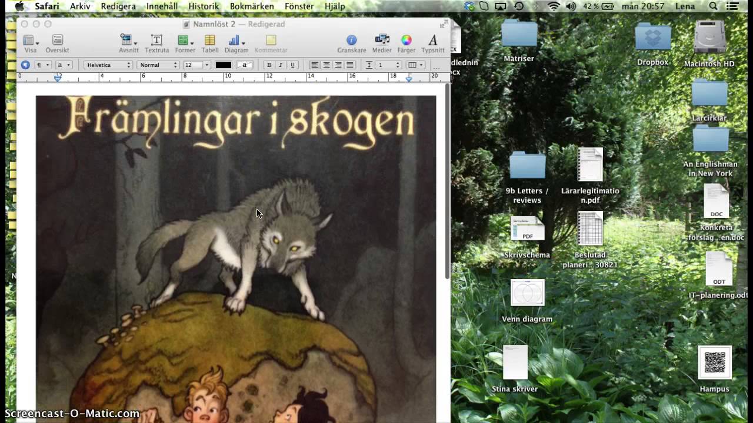Open the character style dropdown

coord(64,65)
